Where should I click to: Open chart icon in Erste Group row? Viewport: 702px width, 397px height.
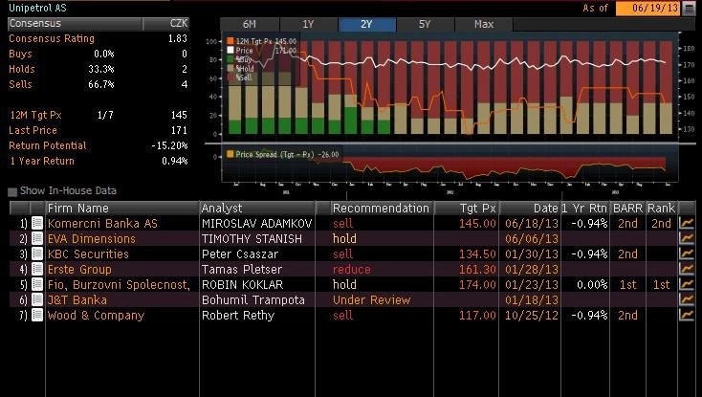pos(687,269)
